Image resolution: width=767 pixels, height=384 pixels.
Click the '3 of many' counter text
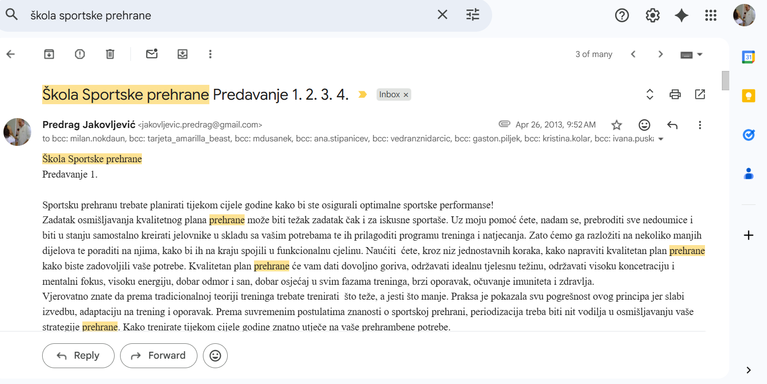594,54
